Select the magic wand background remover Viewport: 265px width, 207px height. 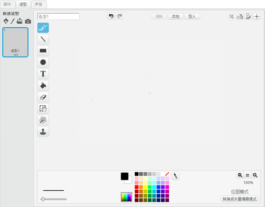point(43,120)
